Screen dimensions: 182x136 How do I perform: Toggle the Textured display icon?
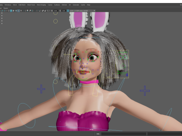(19, 11)
